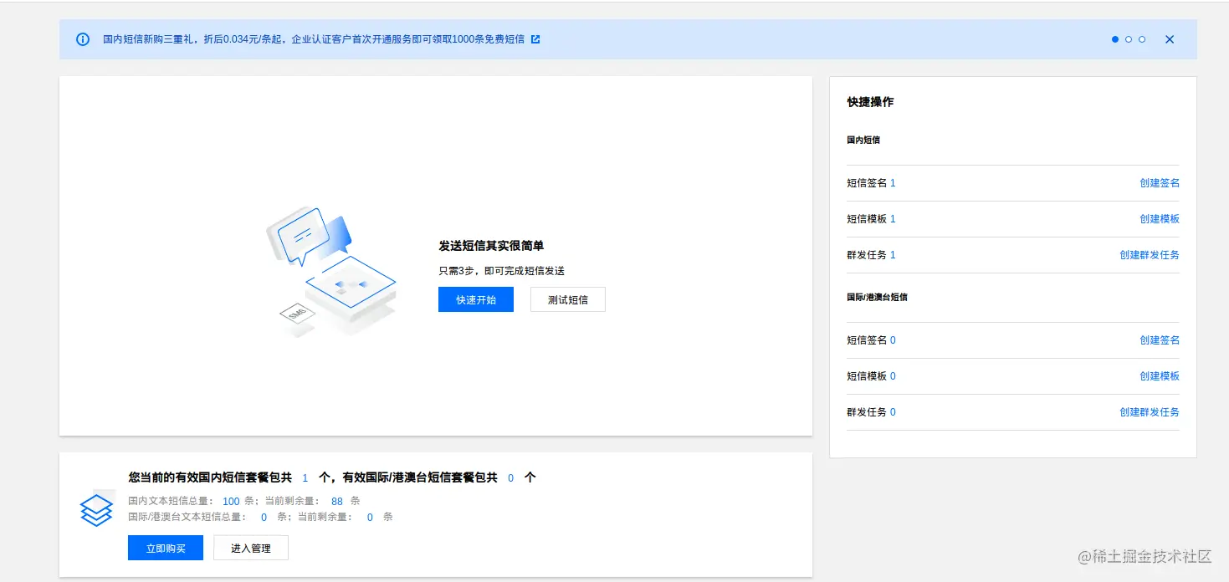Click the 群发任务 count under 国内短信
Screen dimensions: 1229x582
893,254
